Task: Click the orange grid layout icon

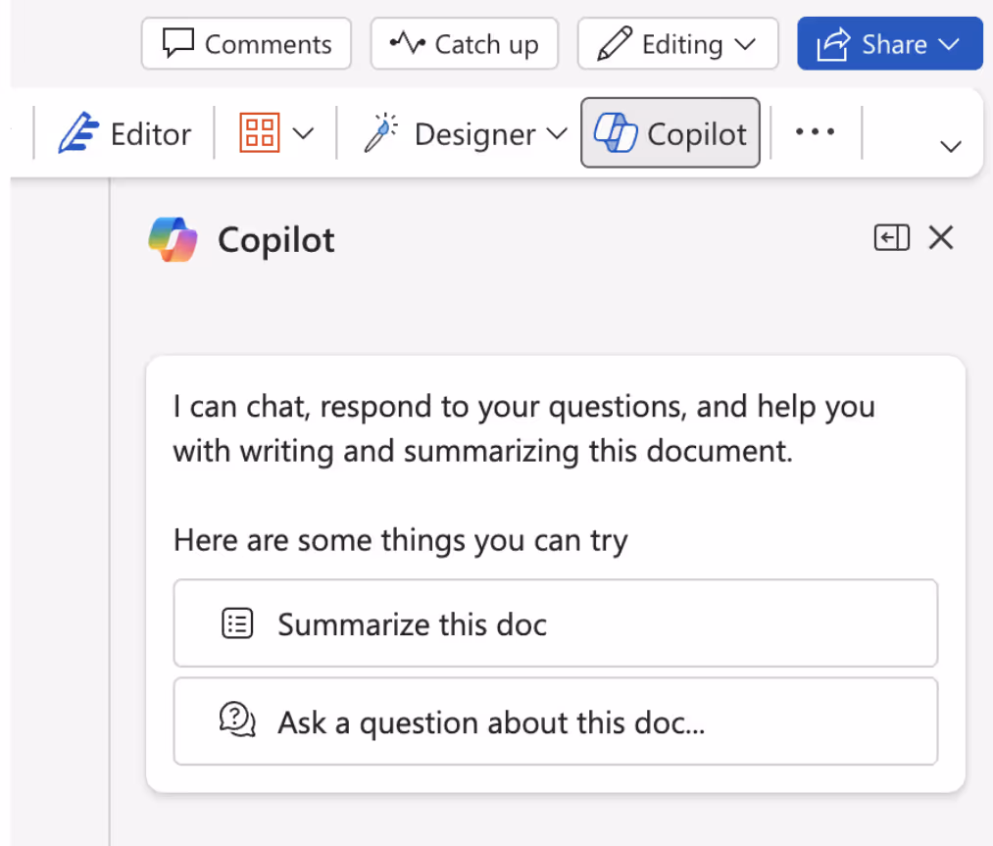Action: pyautogui.click(x=259, y=130)
